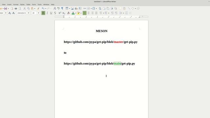Insert a page break
This screenshot has height=118, width=210.
click(x=85, y=9)
